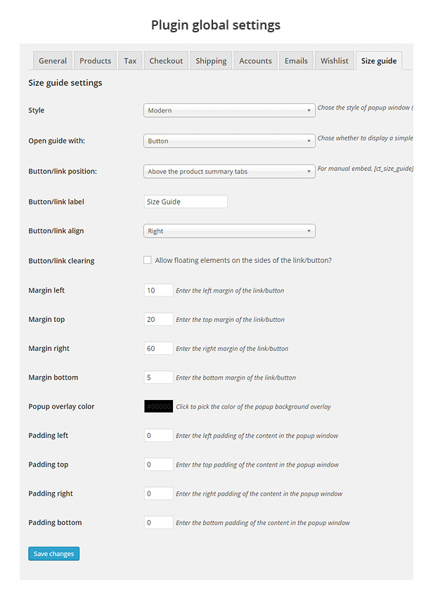Select the Checkout tab
433x589 pixels.
[x=166, y=61]
